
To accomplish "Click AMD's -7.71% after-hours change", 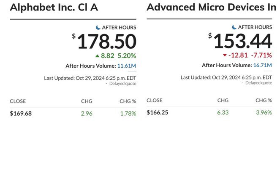I will point(261,55).
